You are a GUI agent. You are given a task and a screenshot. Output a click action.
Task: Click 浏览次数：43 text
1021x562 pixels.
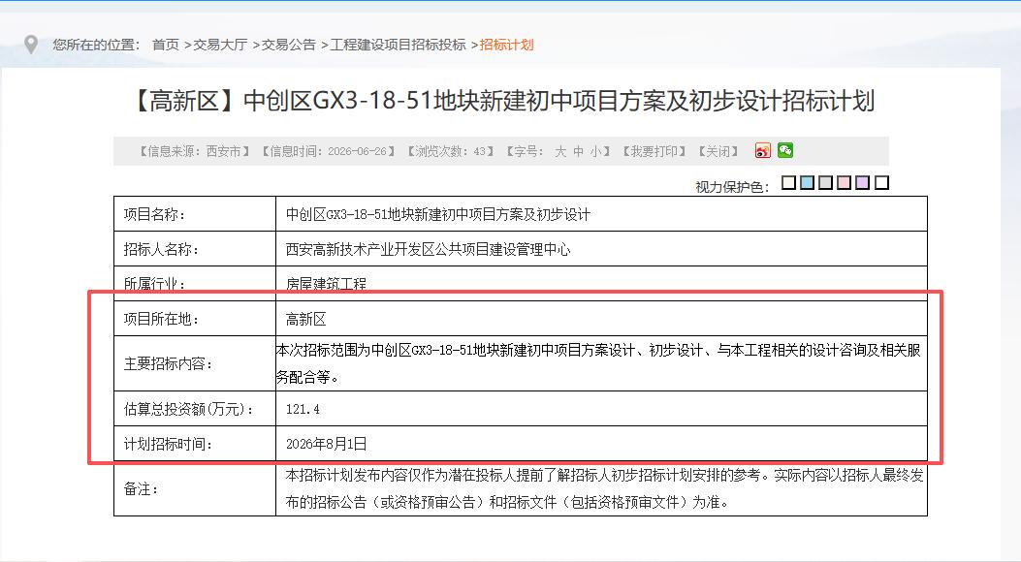pyautogui.click(x=451, y=151)
